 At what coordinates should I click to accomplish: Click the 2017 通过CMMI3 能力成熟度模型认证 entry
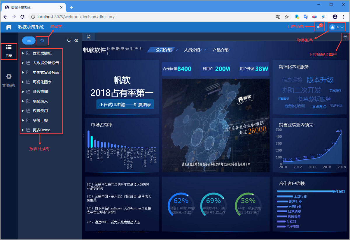point(113,222)
